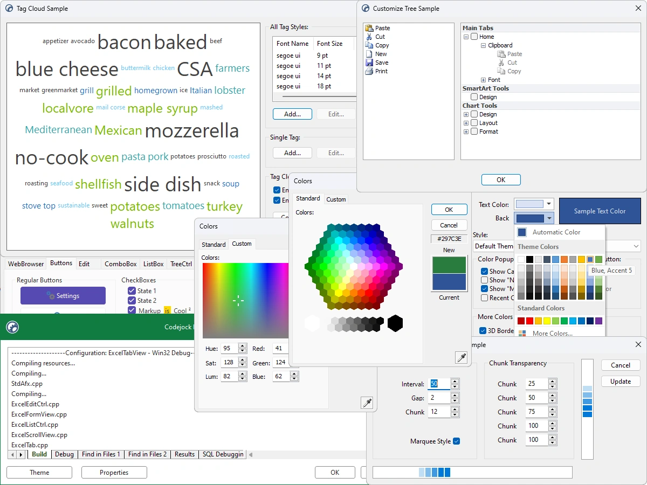Click the grayed Cut icon under Clipboard
The image size is (647, 485).
[501, 63]
